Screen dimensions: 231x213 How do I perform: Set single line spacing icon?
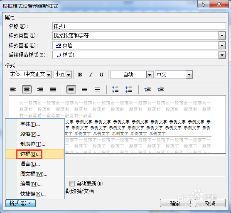click(71, 89)
